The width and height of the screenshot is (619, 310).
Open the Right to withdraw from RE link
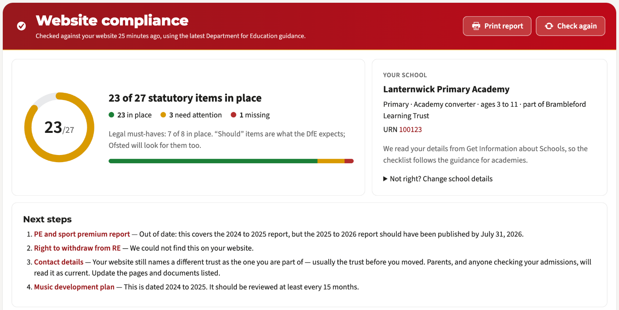pyautogui.click(x=77, y=248)
